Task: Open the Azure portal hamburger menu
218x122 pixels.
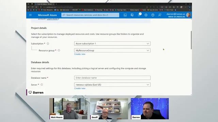Action: click(30, 15)
